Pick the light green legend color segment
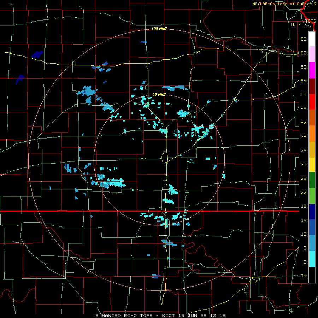The height and width of the screenshot is (318, 318). [312, 196]
